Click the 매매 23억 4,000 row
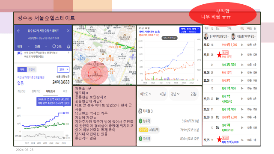The width and height of the screenshot is (274, 154). pos(230,140)
